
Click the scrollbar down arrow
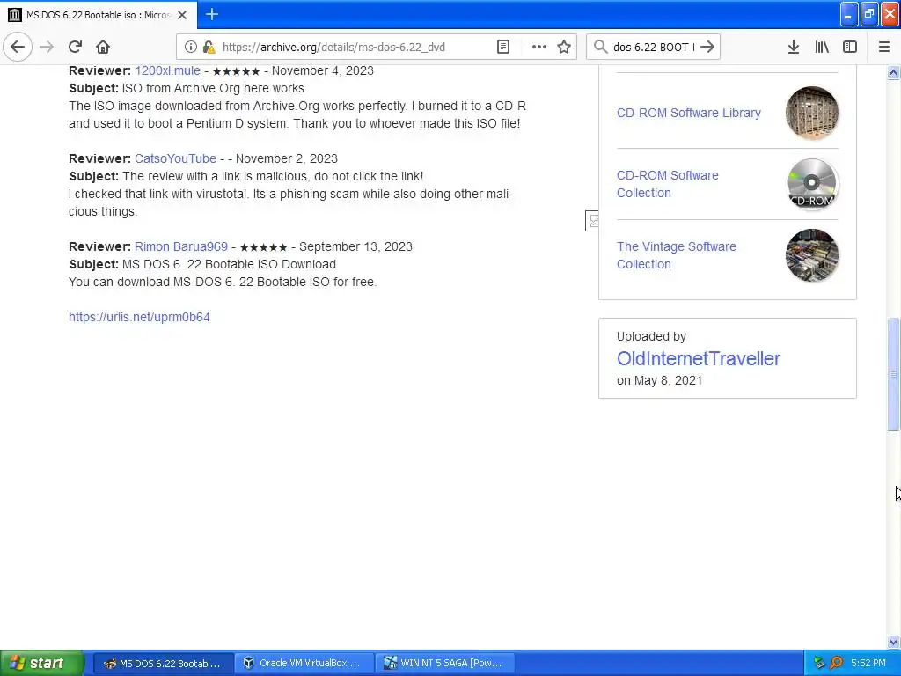pos(894,642)
